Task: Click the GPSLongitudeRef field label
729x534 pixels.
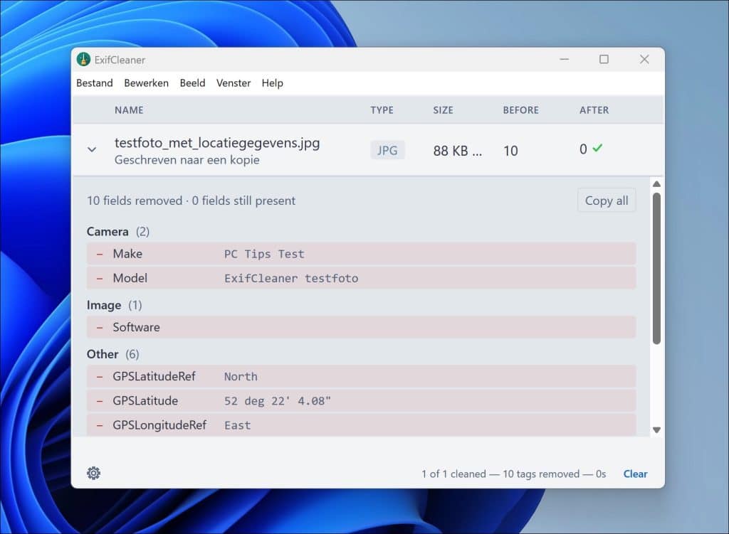Action: click(x=159, y=425)
